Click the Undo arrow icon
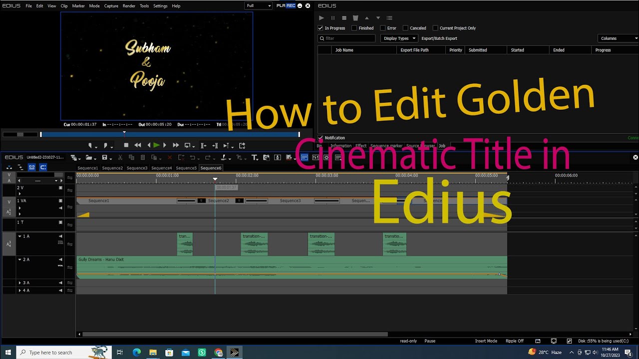Screen dimensions: 639x359 tap(192, 158)
